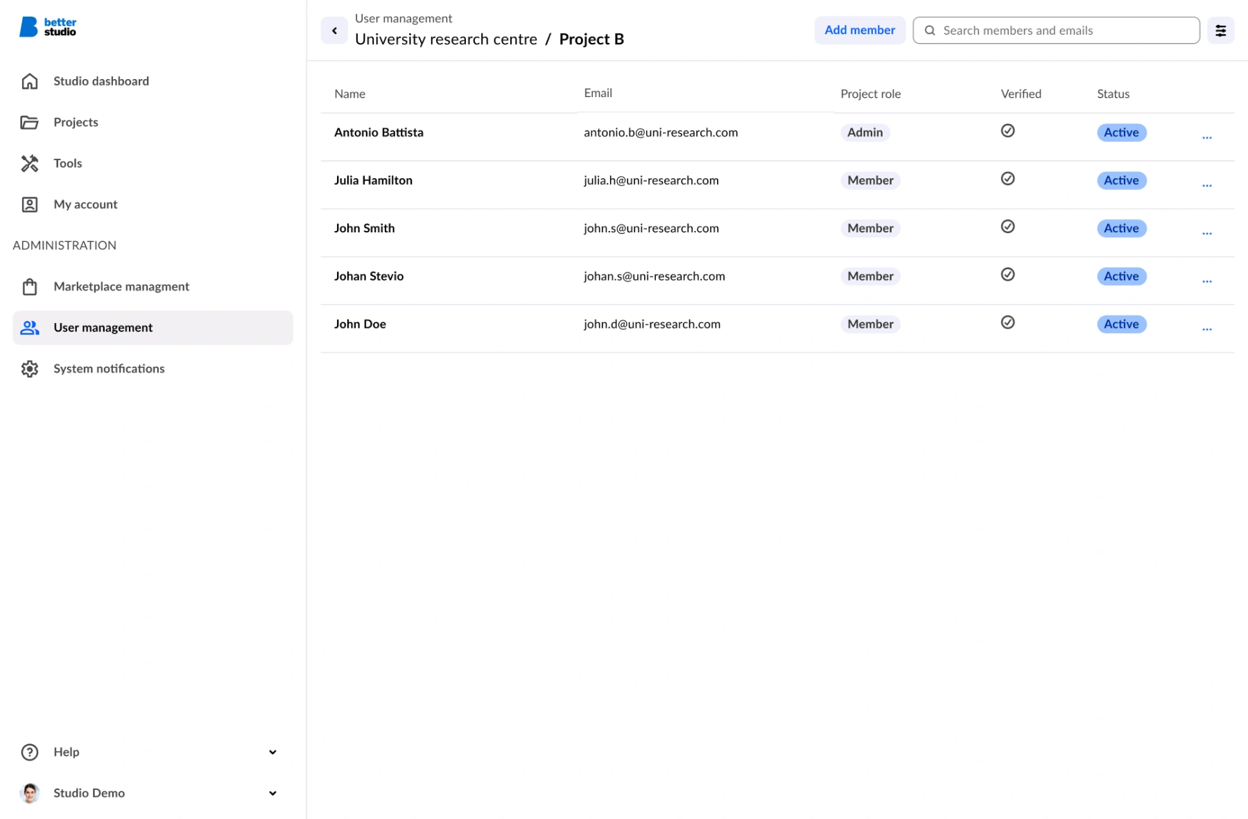Focus the Search members and emails field

coord(1056,31)
